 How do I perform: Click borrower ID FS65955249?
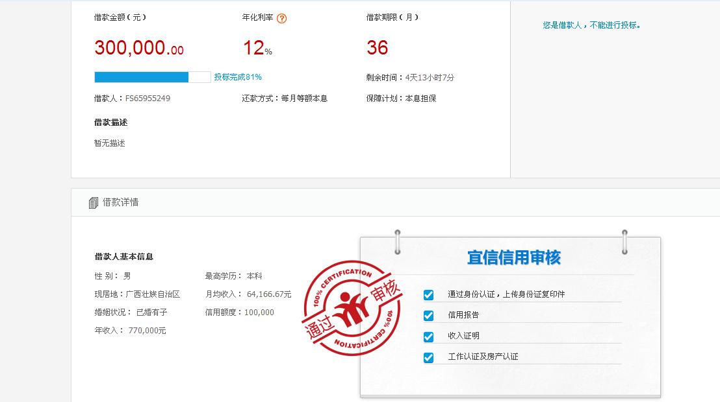148,98
